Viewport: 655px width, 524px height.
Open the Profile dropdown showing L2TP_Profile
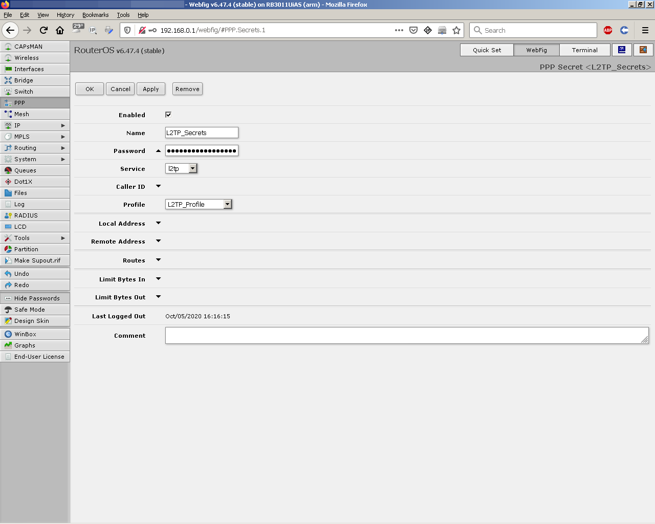pos(199,204)
